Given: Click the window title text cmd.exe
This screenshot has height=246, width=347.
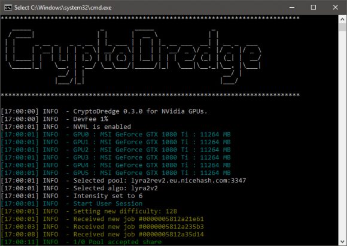Looking at the screenshot, I should [x=63, y=8].
